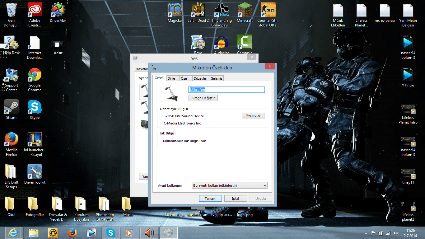Select Lifeless Planet text file

click(x=362, y=15)
